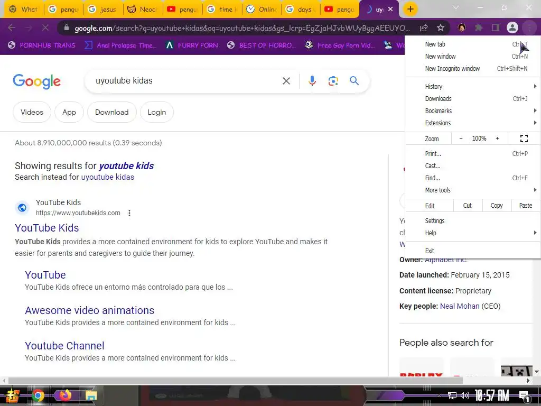Bookmark this page with the star
The width and height of the screenshot is (541, 406).
(x=441, y=28)
